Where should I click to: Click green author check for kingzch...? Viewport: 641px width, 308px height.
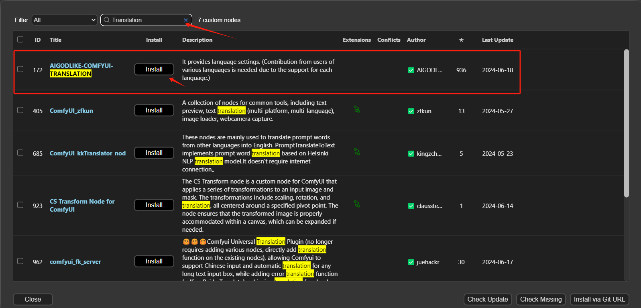point(411,154)
